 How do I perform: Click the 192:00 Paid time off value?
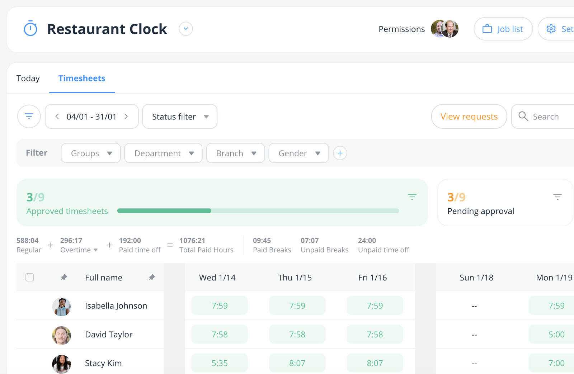coord(130,240)
